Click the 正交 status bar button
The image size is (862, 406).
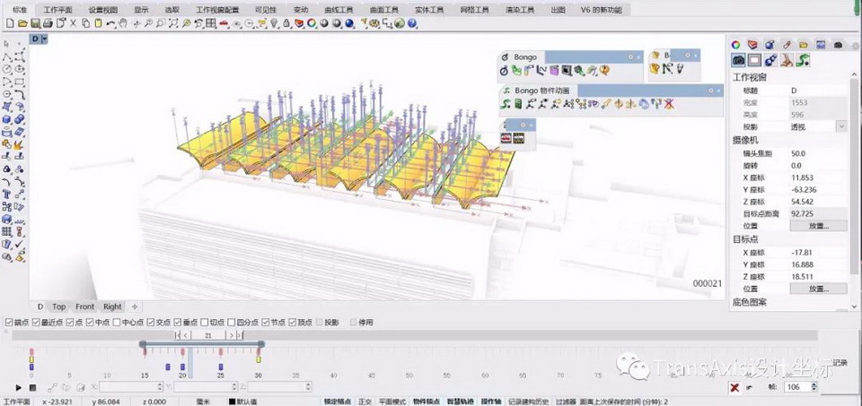[365, 402]
